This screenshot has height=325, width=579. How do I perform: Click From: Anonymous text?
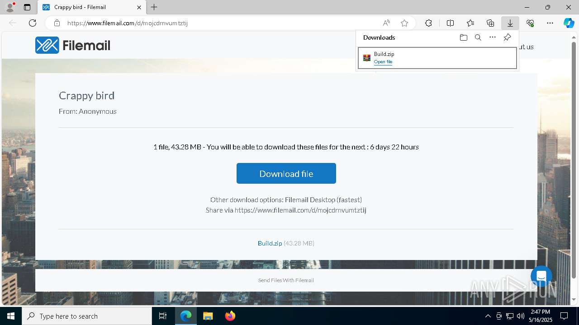[x=88, y=111]
